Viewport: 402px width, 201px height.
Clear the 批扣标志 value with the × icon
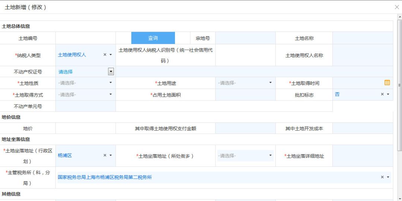[382, 95]
